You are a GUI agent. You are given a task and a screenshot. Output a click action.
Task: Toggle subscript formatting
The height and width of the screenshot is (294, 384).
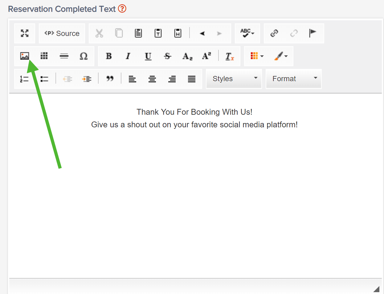[x=187, y=56]
